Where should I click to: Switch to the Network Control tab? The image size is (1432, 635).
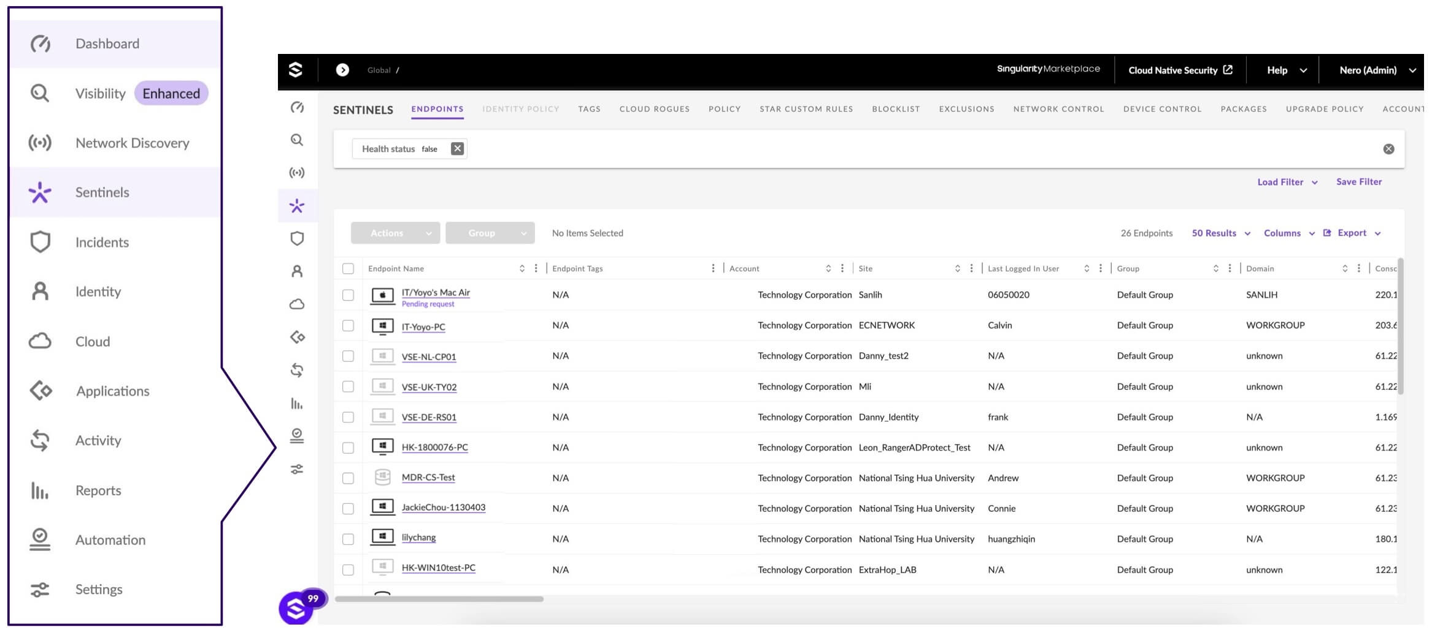coord(1058,109)
